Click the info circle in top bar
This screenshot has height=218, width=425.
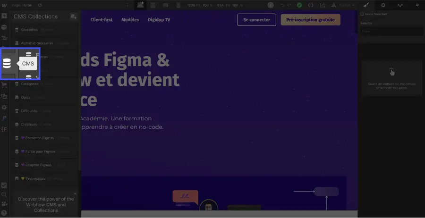(x=271, y=5)
